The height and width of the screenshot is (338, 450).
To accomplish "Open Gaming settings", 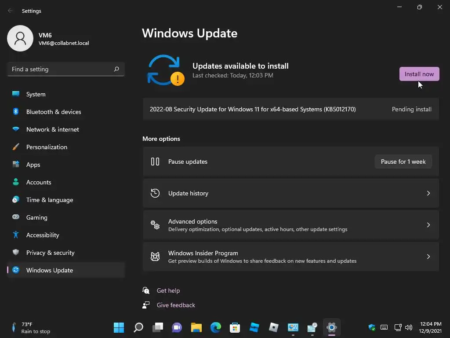I will (x=66, y=217).
